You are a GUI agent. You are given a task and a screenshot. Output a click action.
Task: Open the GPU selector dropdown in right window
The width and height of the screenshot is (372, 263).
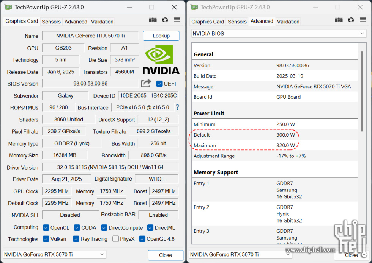point(241,254)
